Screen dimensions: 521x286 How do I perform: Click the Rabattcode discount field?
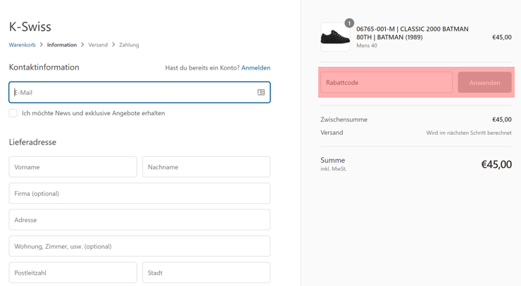coord(387,82)
